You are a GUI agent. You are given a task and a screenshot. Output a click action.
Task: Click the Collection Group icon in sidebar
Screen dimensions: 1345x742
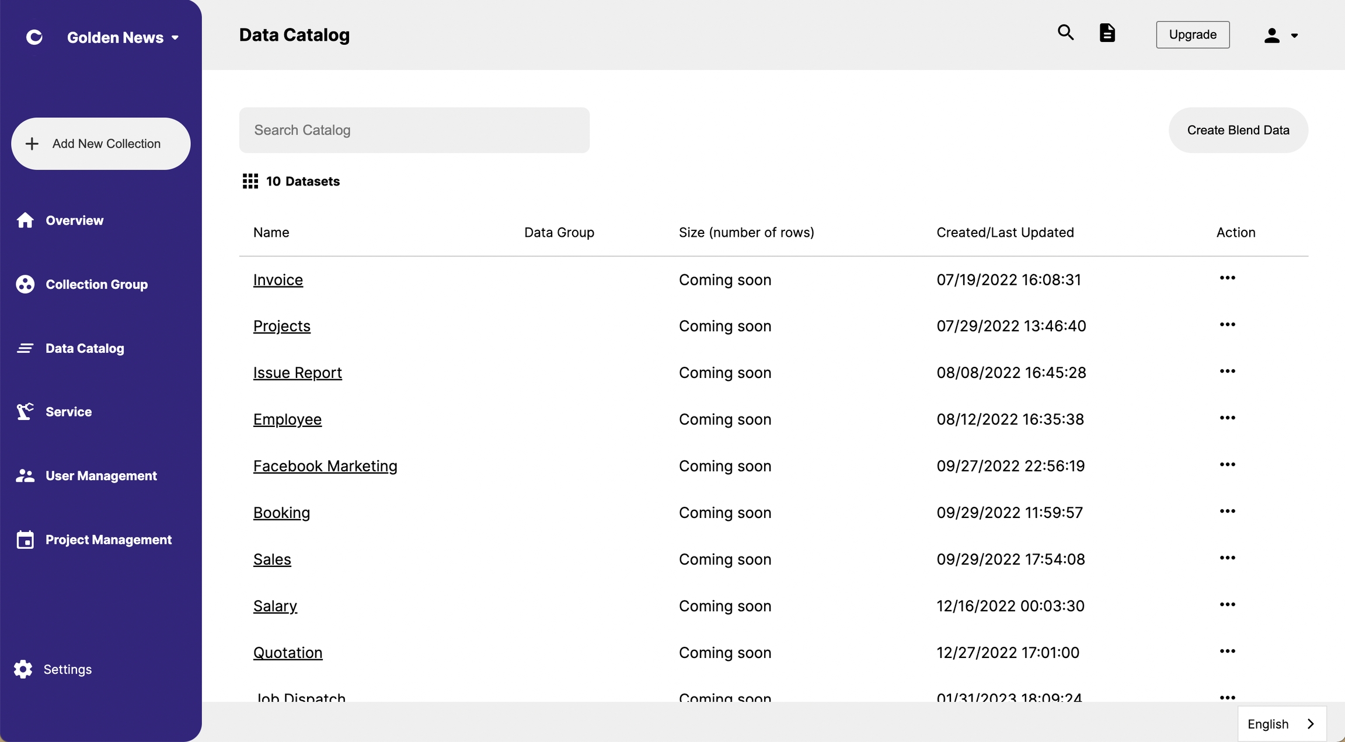tap(25, 284)
